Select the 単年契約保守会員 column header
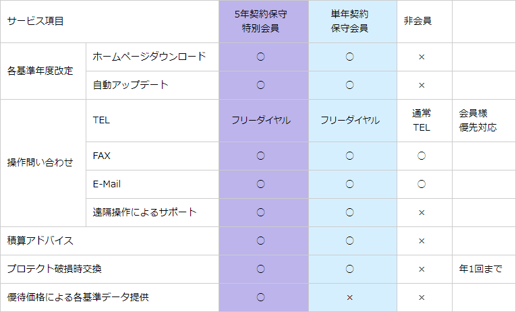The height and width of the screenshot is (312, 516). click(x=350, y=21)
